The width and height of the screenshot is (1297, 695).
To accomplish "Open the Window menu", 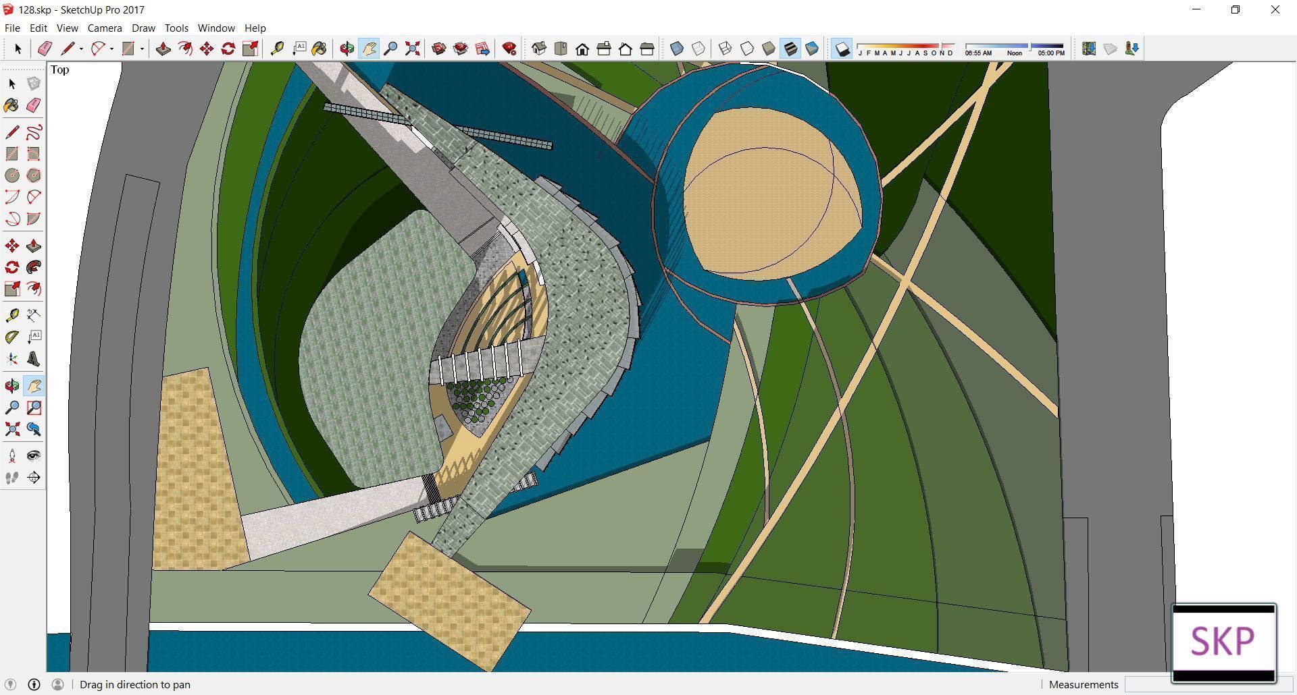I will [216, 28].
